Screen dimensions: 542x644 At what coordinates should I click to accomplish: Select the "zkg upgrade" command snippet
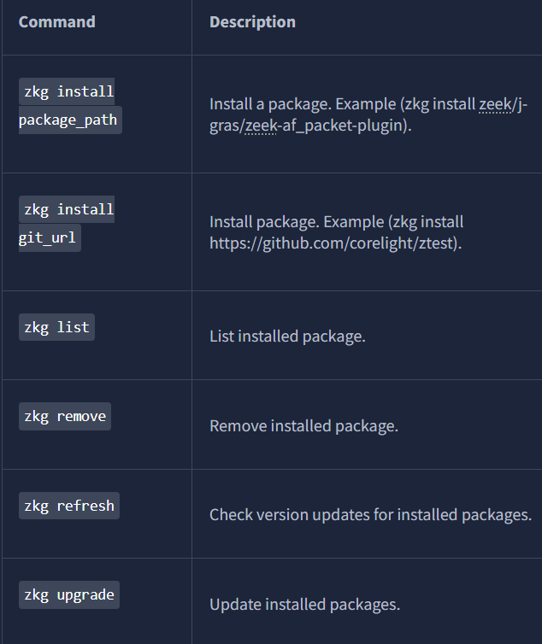coord(69,594)
